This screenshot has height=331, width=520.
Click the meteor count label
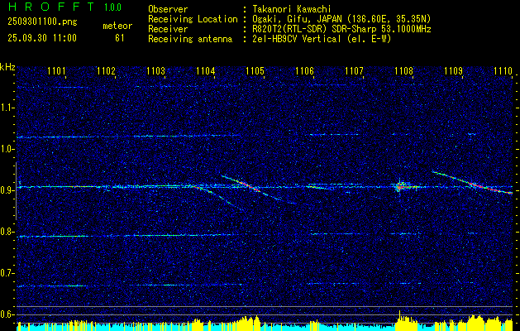[x=117, y=26]
